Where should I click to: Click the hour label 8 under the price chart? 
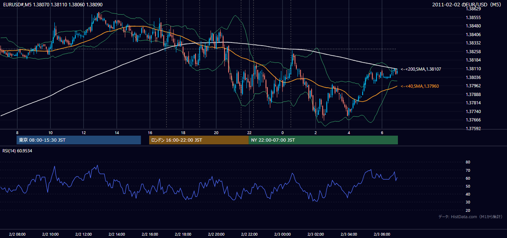coord(17,132)
